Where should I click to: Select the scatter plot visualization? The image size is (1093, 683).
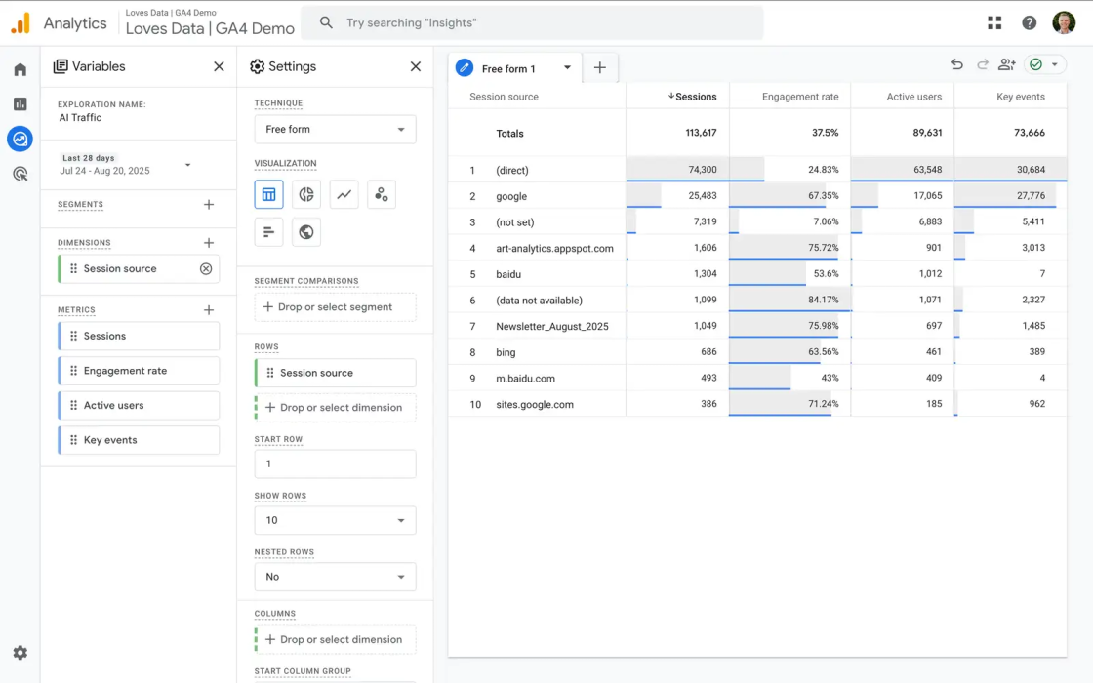[x=382, y=194]
